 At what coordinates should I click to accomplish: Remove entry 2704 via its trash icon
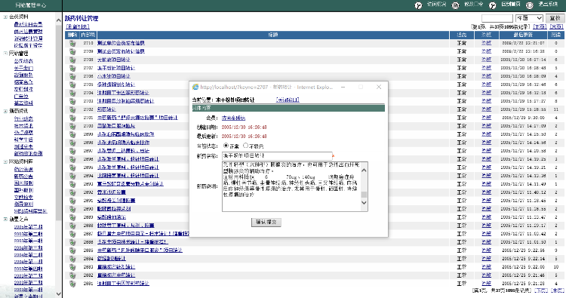click(x=72, y=93)
